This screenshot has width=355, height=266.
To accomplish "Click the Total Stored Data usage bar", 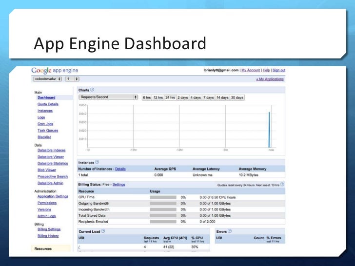I will pyautogui.click(x=163, y=215).
